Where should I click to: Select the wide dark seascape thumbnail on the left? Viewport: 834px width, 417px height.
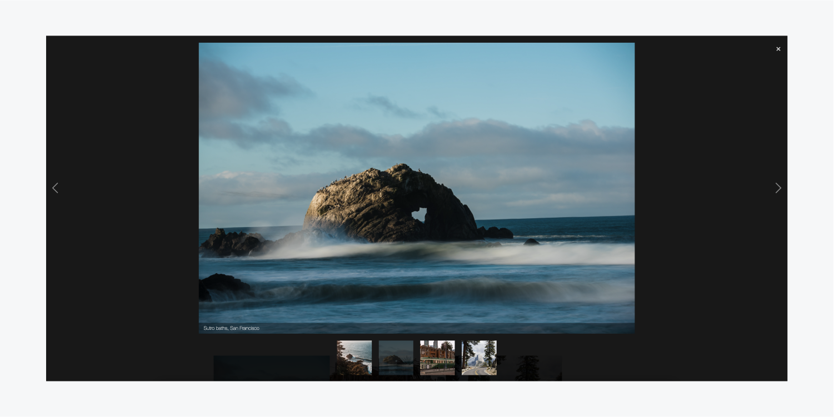(271, 368)
